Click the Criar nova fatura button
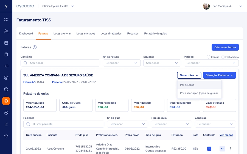 (x=225, y=47)
